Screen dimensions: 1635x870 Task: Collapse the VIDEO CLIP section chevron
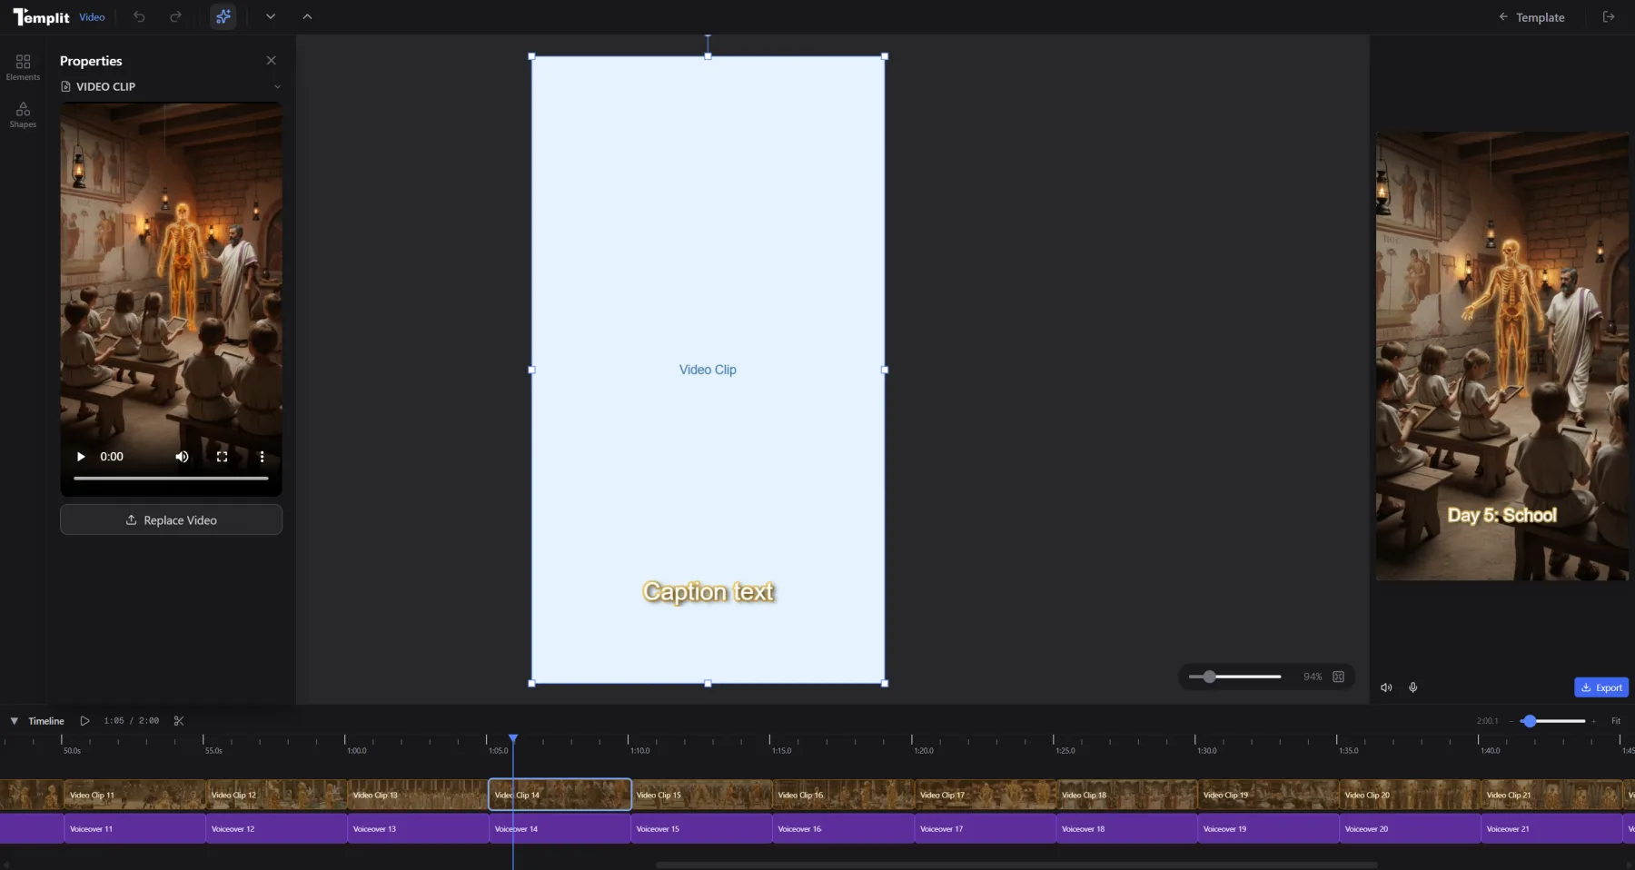(x=277, y=86)
